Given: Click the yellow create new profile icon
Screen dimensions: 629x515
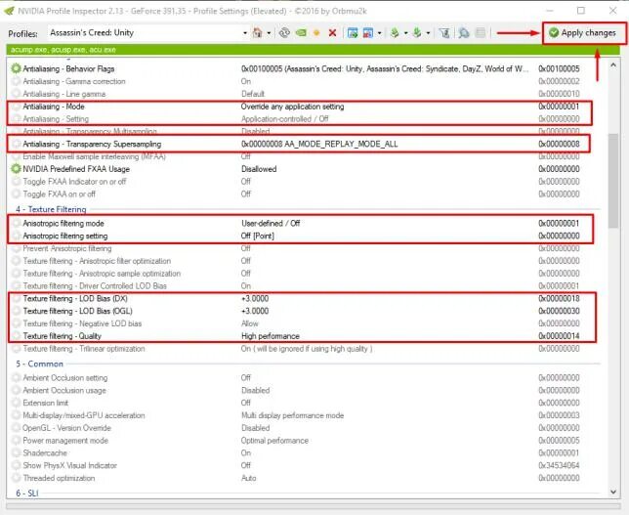Looking at the screenshot, I should 316,33.
